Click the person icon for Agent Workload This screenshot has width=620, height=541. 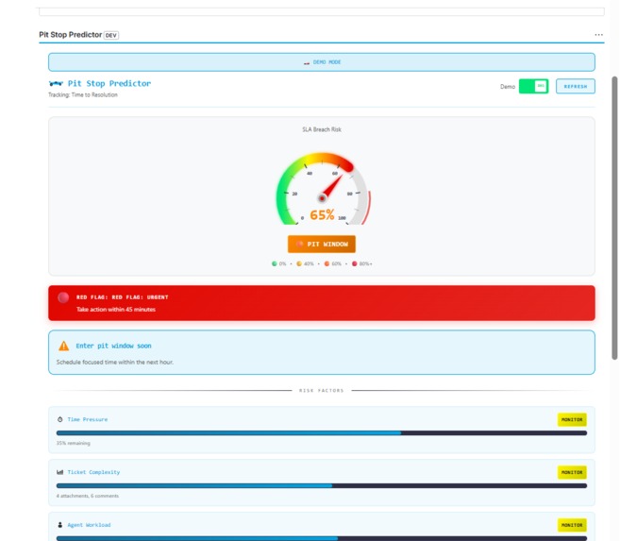pyautogui.click(x=60, y=525)
